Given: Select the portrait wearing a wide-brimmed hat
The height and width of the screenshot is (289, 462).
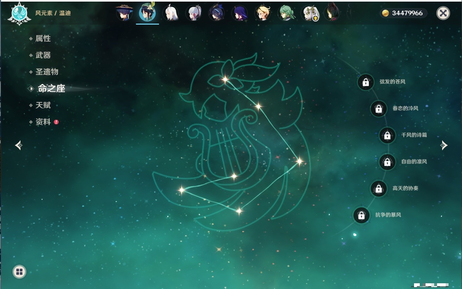Looking at the screenshot, I should point(124,13).
